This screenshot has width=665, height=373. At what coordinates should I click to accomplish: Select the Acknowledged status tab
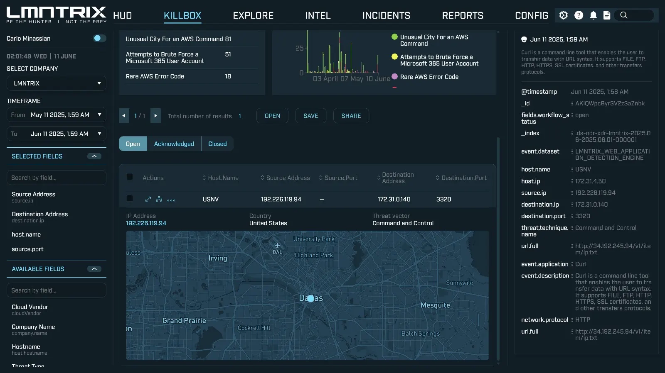point(174,144)
